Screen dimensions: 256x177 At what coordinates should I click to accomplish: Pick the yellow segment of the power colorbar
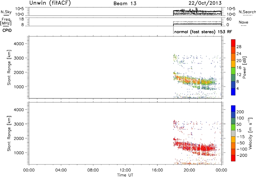[233, 64]
